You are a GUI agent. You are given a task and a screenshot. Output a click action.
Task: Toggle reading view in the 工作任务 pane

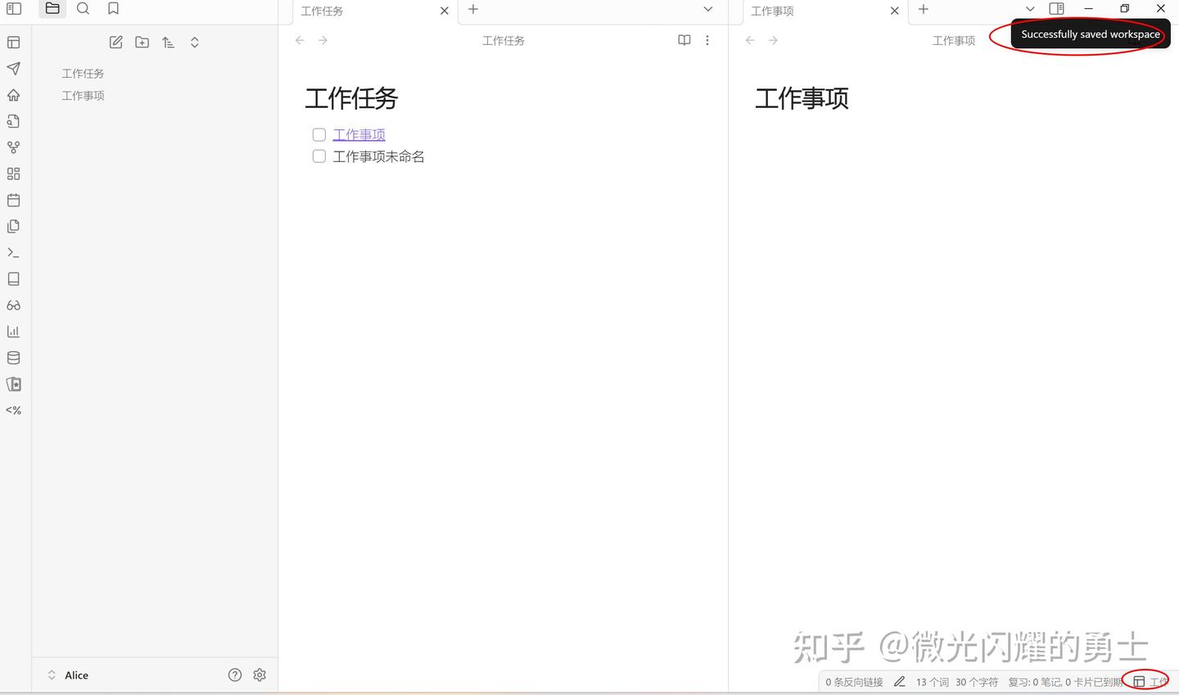click(684, 40)
